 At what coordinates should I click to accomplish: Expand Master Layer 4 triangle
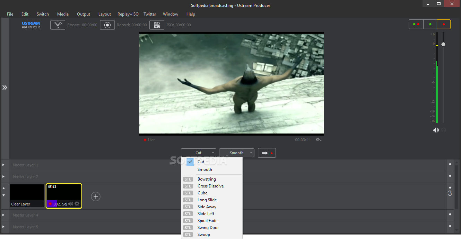point(4,215)
